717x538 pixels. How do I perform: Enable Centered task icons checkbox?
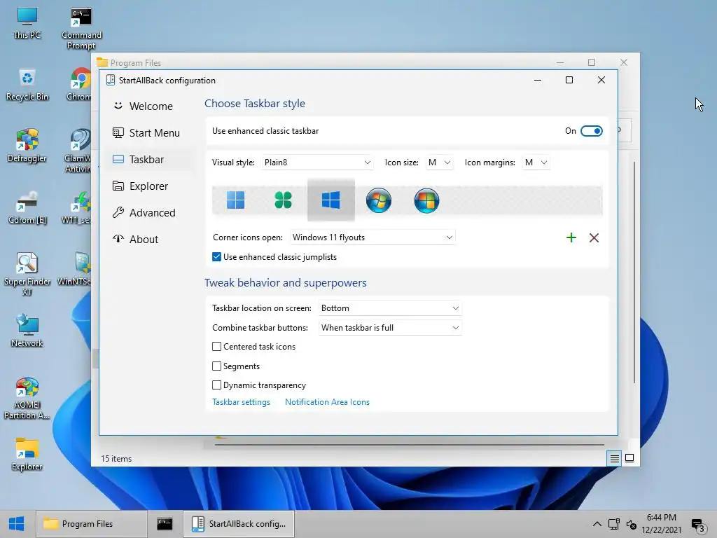217,347
